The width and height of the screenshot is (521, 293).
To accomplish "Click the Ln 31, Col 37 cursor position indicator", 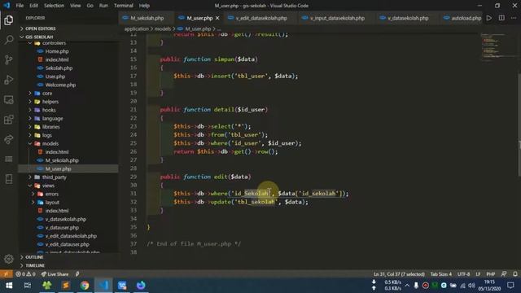I will pyautogui.click(x=399, y=274).
